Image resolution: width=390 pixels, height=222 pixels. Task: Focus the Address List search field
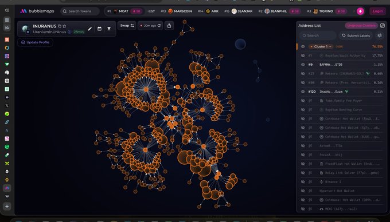[x=318, y=35]
